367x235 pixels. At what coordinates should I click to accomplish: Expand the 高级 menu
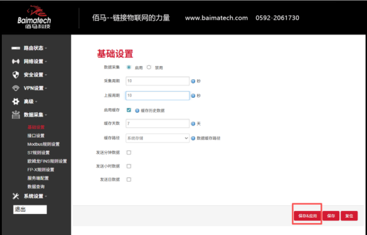pyautogui.click(x=30, y=101)
